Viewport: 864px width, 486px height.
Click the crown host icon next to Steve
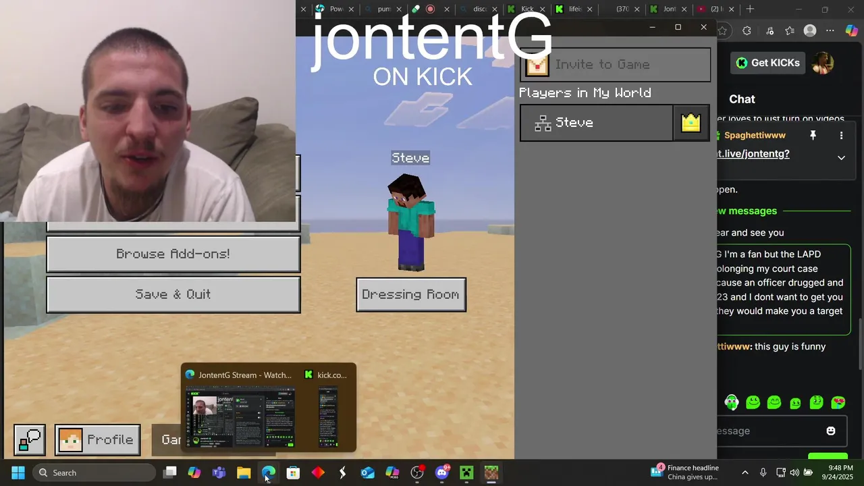click(691, 123)
